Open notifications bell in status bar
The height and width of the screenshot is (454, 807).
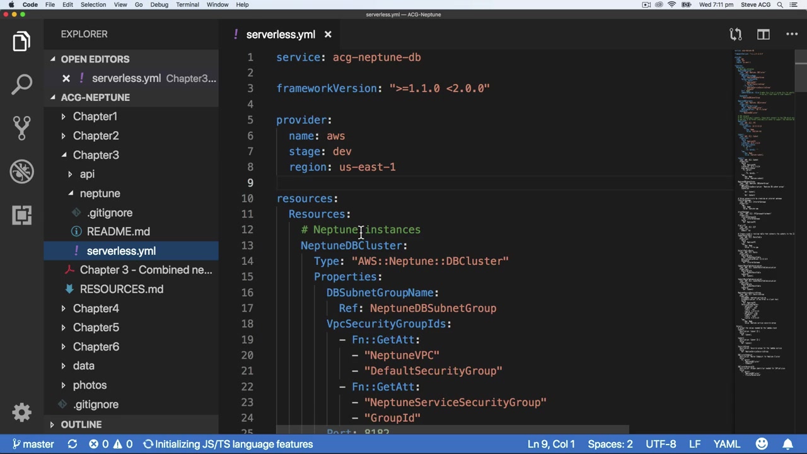pos(788,444)
